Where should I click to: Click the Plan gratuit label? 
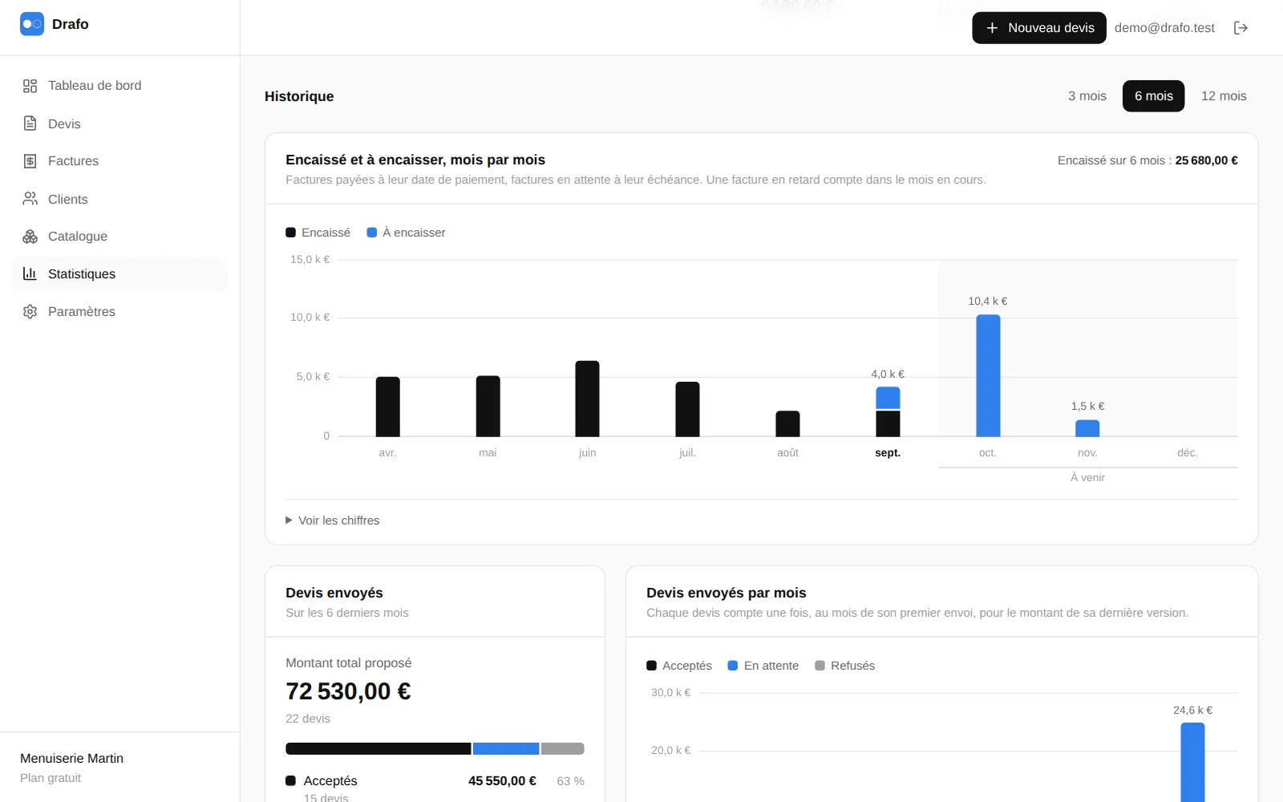51,778
